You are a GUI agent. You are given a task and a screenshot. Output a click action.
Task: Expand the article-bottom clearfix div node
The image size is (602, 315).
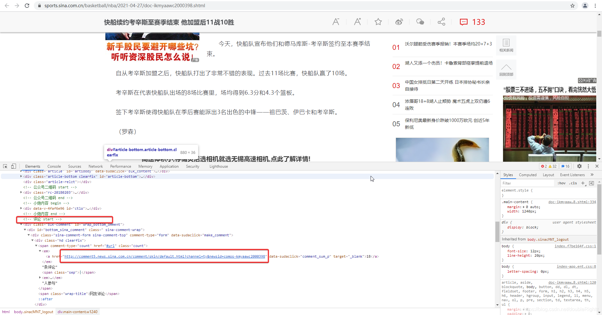(x=21, y=176)
